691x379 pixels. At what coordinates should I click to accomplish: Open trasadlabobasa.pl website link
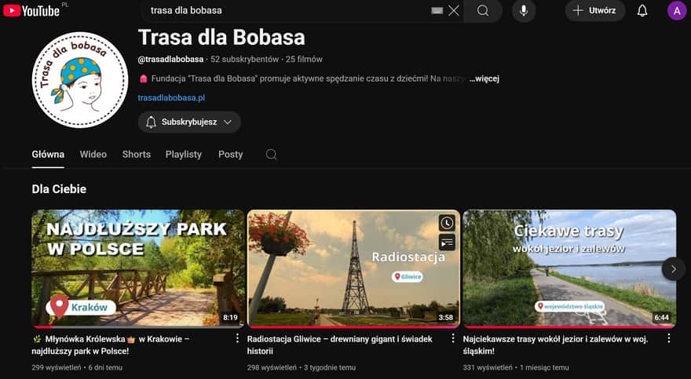pyautogui.click(x=171, y=98)
